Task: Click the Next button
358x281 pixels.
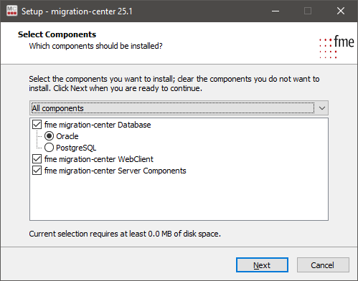Action: click(262, 265)
